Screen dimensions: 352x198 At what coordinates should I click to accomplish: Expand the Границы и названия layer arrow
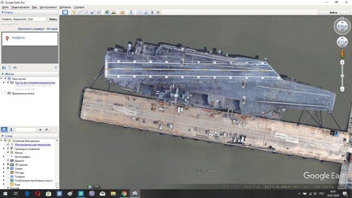(4, 148)
